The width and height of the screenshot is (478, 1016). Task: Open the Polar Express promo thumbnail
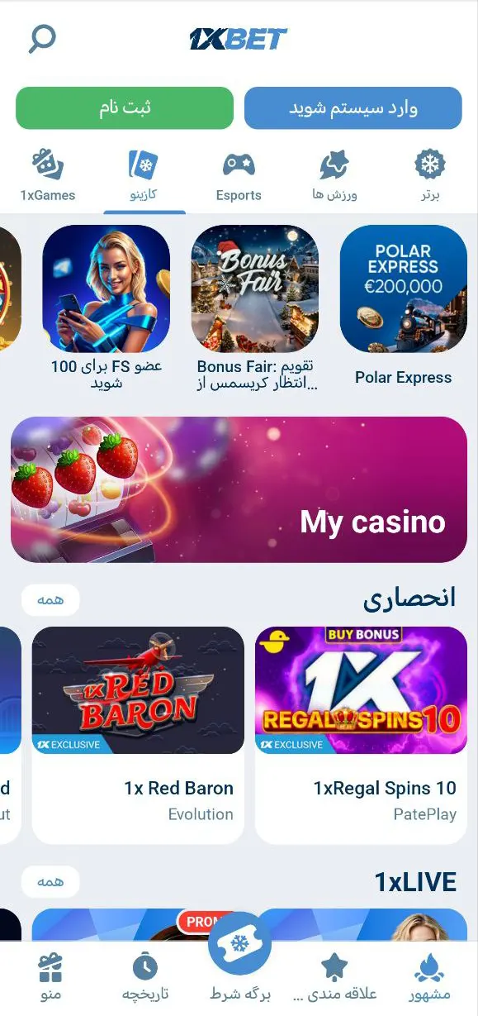[403, 289]
